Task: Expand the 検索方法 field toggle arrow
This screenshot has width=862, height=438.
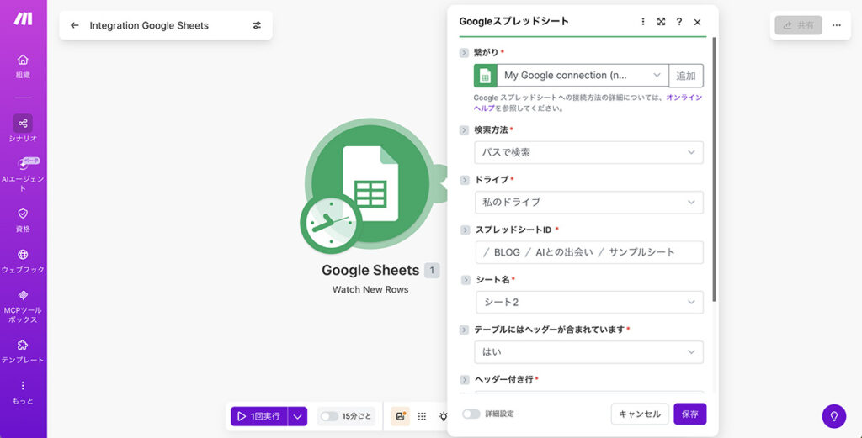Action: pos(465,130)
